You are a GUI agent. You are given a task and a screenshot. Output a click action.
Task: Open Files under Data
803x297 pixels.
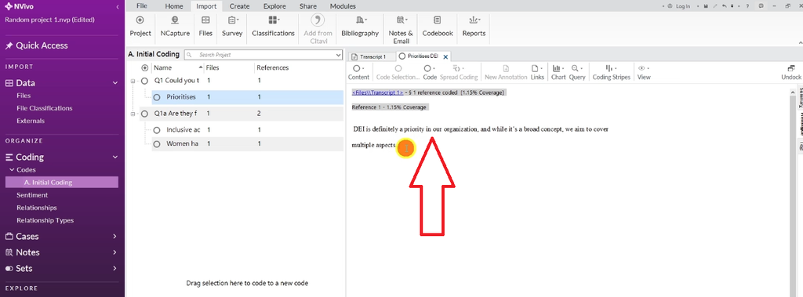24,96
